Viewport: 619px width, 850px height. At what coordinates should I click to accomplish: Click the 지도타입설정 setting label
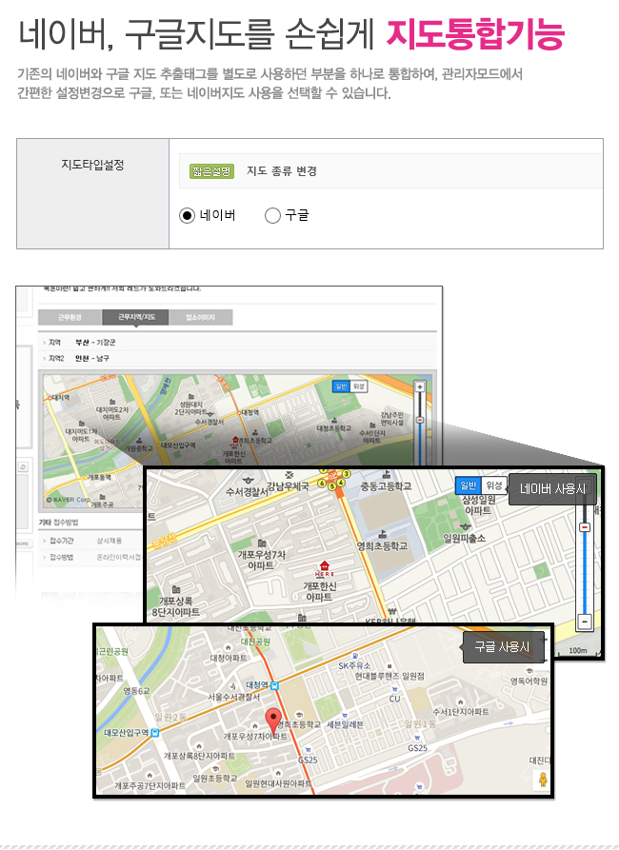[x=92, y=165]
